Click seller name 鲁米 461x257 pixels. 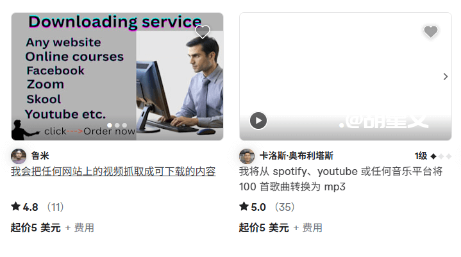coord(40,156)
